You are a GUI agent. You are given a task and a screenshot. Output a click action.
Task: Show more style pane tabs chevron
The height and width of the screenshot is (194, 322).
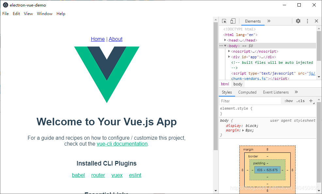coord(296,92)
